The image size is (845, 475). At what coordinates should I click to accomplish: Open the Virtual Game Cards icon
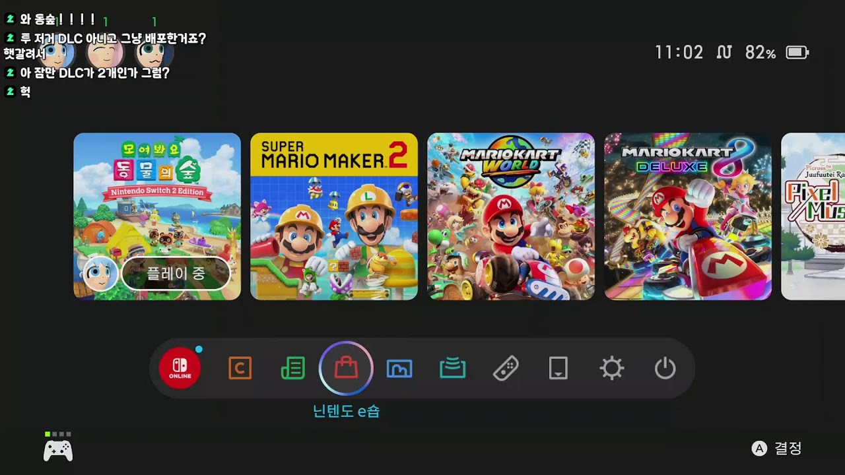click(x=558, y=368)
